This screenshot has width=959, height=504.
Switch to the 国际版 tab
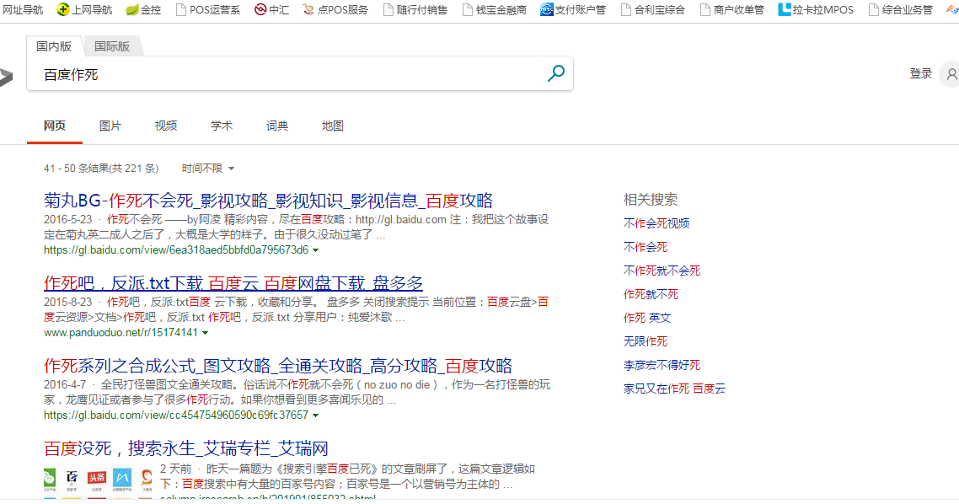112,46
